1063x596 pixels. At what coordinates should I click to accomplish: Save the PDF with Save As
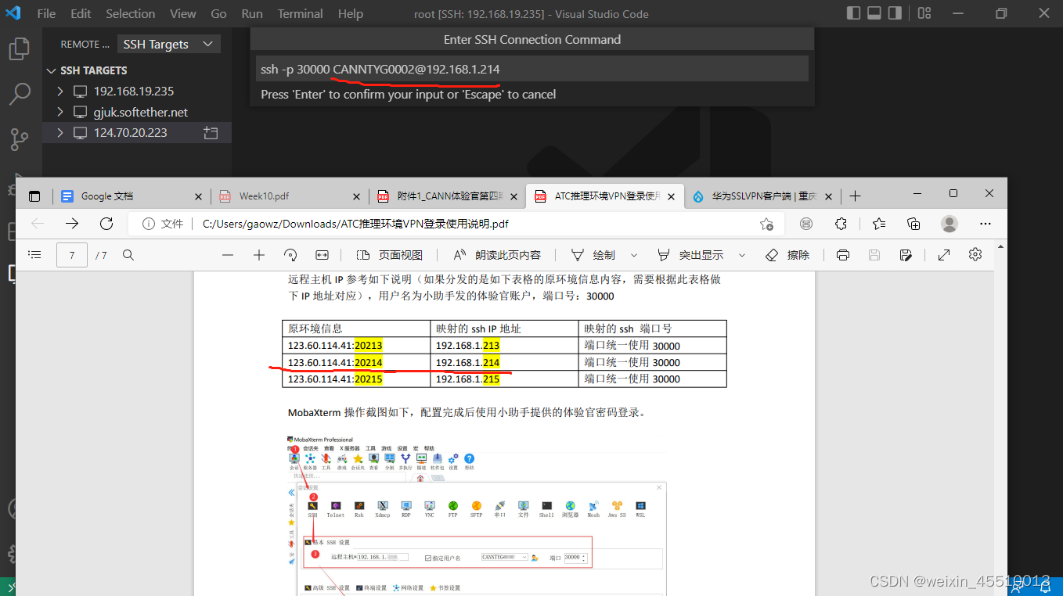(x=906, y=255)
